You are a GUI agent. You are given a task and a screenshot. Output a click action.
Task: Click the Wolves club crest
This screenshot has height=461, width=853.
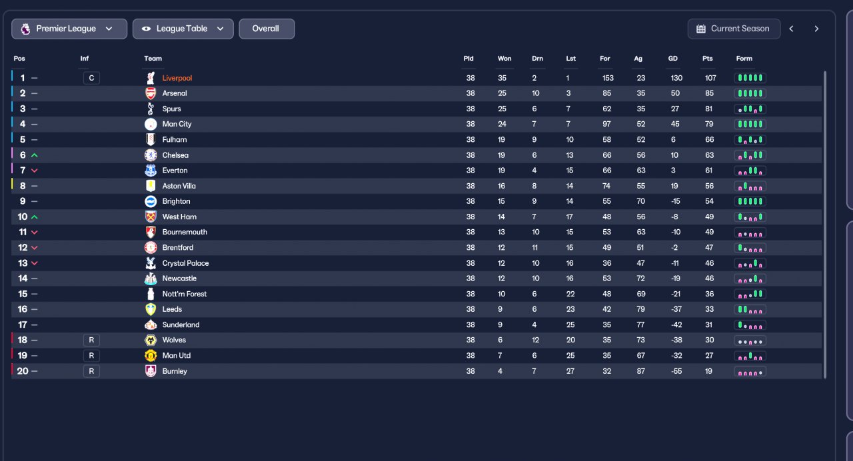pos(151,340)
